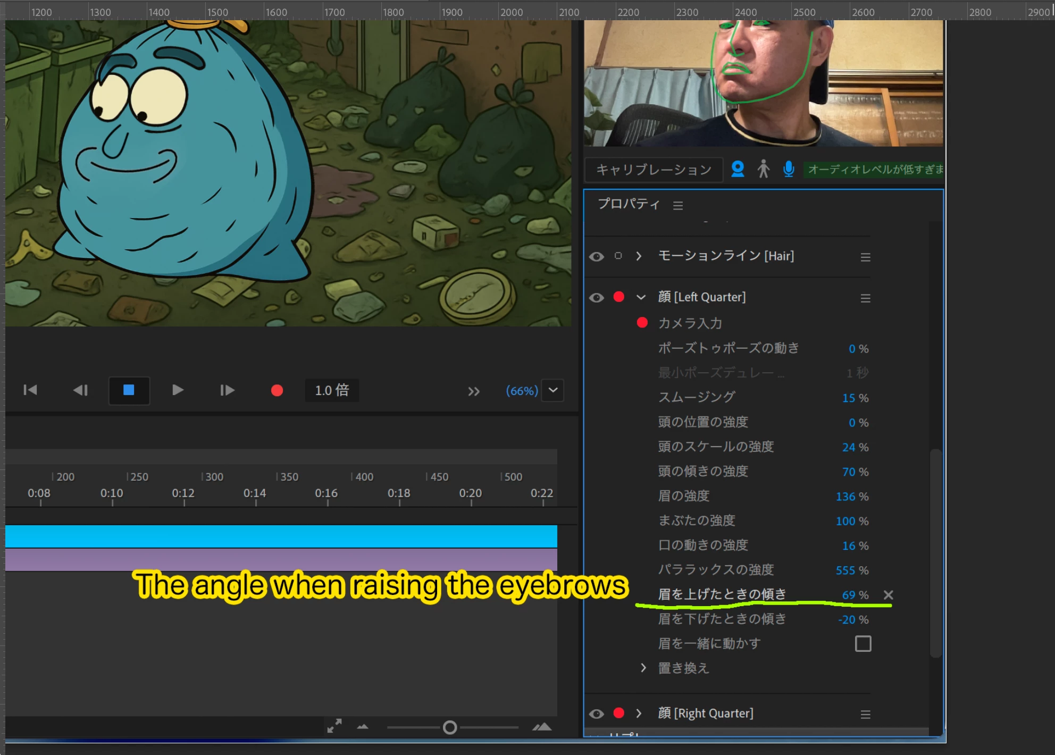
Task: Click the timeline fit-to-window arrows icon
Action: click(x=334, y=726)
